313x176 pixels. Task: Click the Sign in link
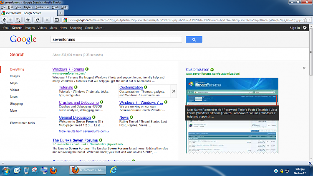coord(295,28)
